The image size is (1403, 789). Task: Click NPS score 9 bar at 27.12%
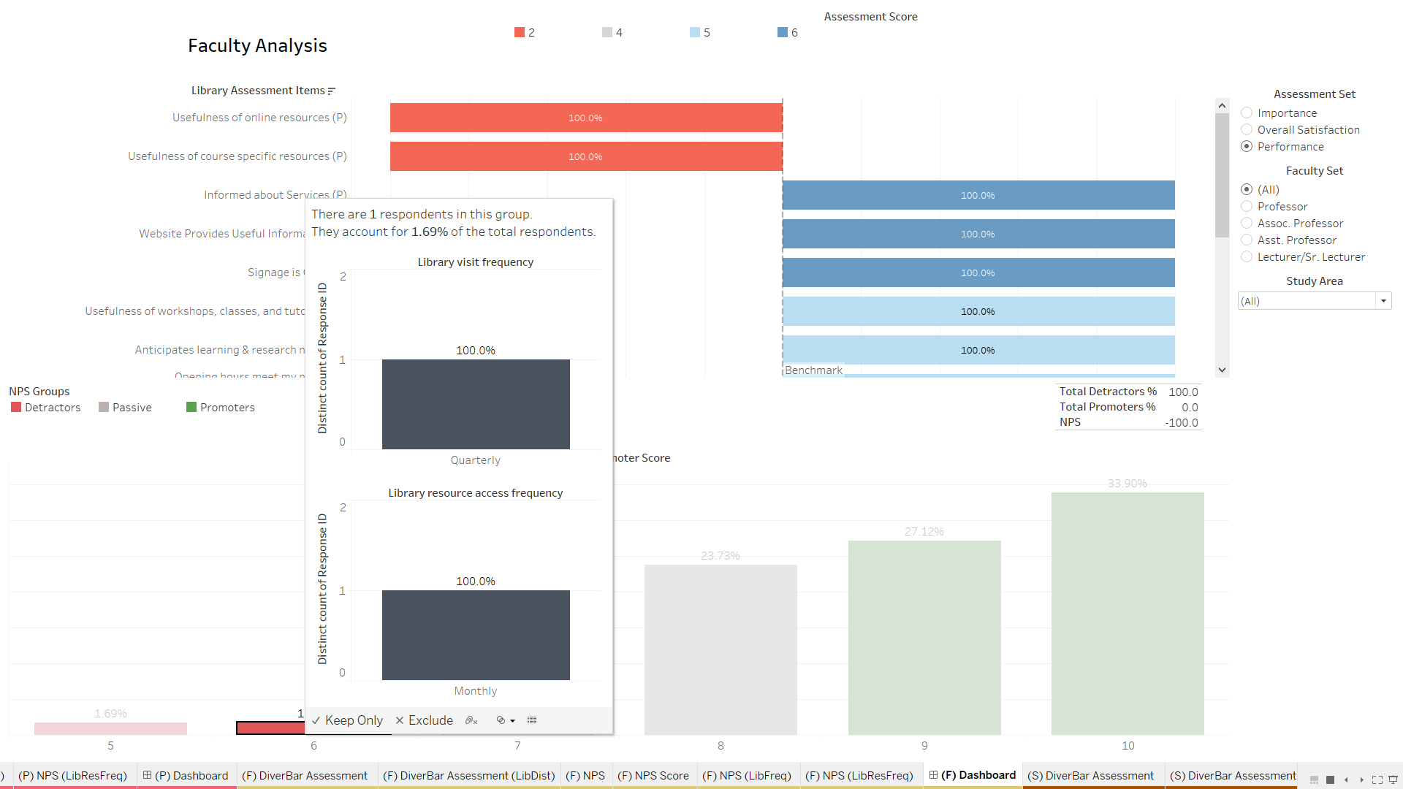tap(924, 638)
